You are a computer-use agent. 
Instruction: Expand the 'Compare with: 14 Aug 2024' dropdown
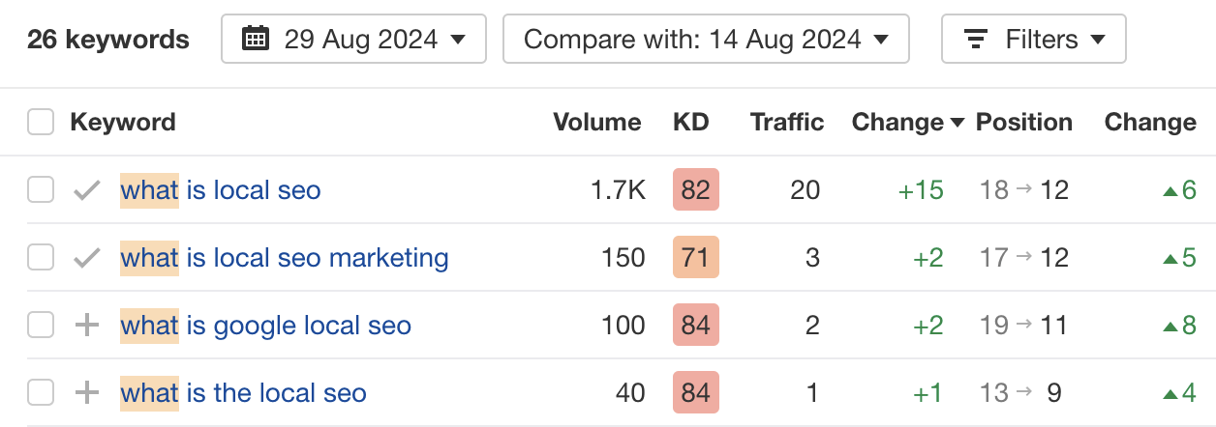[706, 40]
